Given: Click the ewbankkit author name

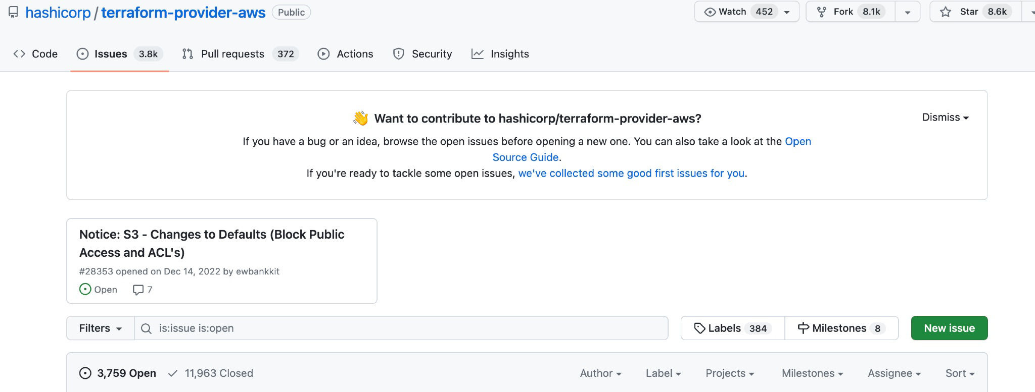Looking at the screenshot, I should (x=258, y=271).
